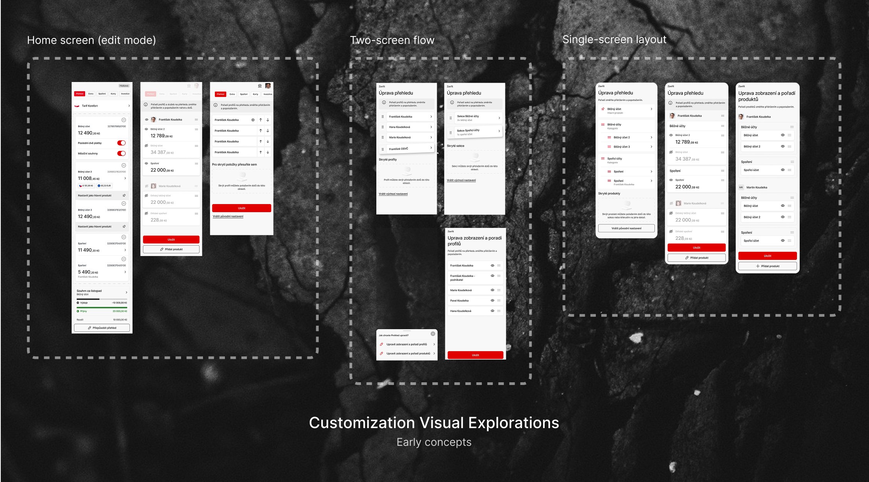Click the hamburger handle beside Pavel Koudelka
The height and width of the screenshot is (482, 869).
point(499,300)
